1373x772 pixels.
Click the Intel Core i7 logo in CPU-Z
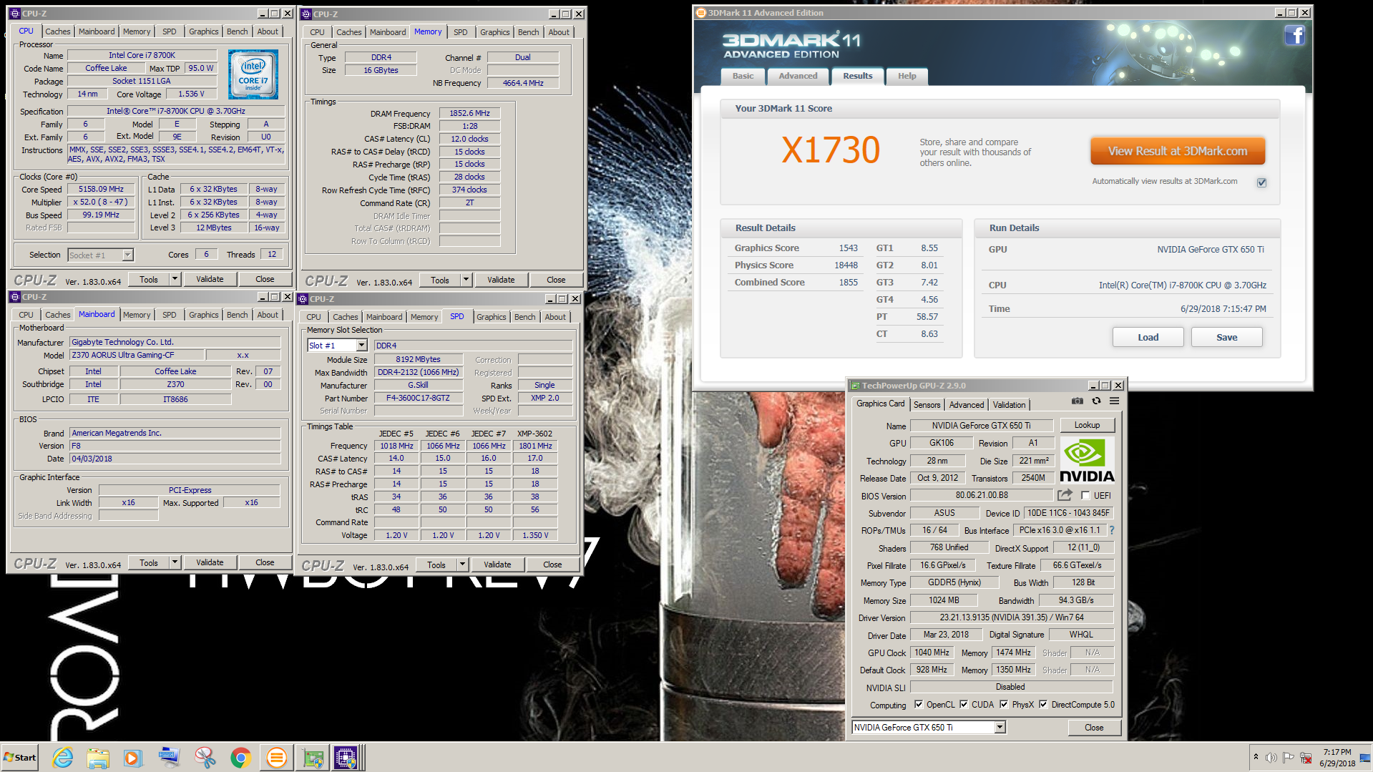coord(253,74)
